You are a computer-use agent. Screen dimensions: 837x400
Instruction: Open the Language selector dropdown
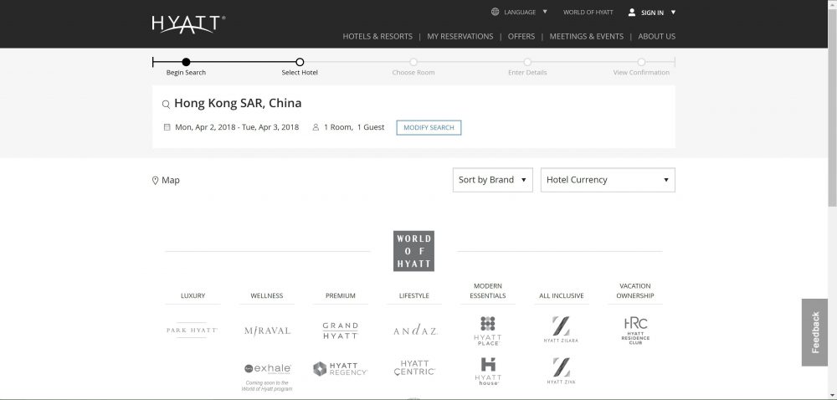[x=519, y=13]
